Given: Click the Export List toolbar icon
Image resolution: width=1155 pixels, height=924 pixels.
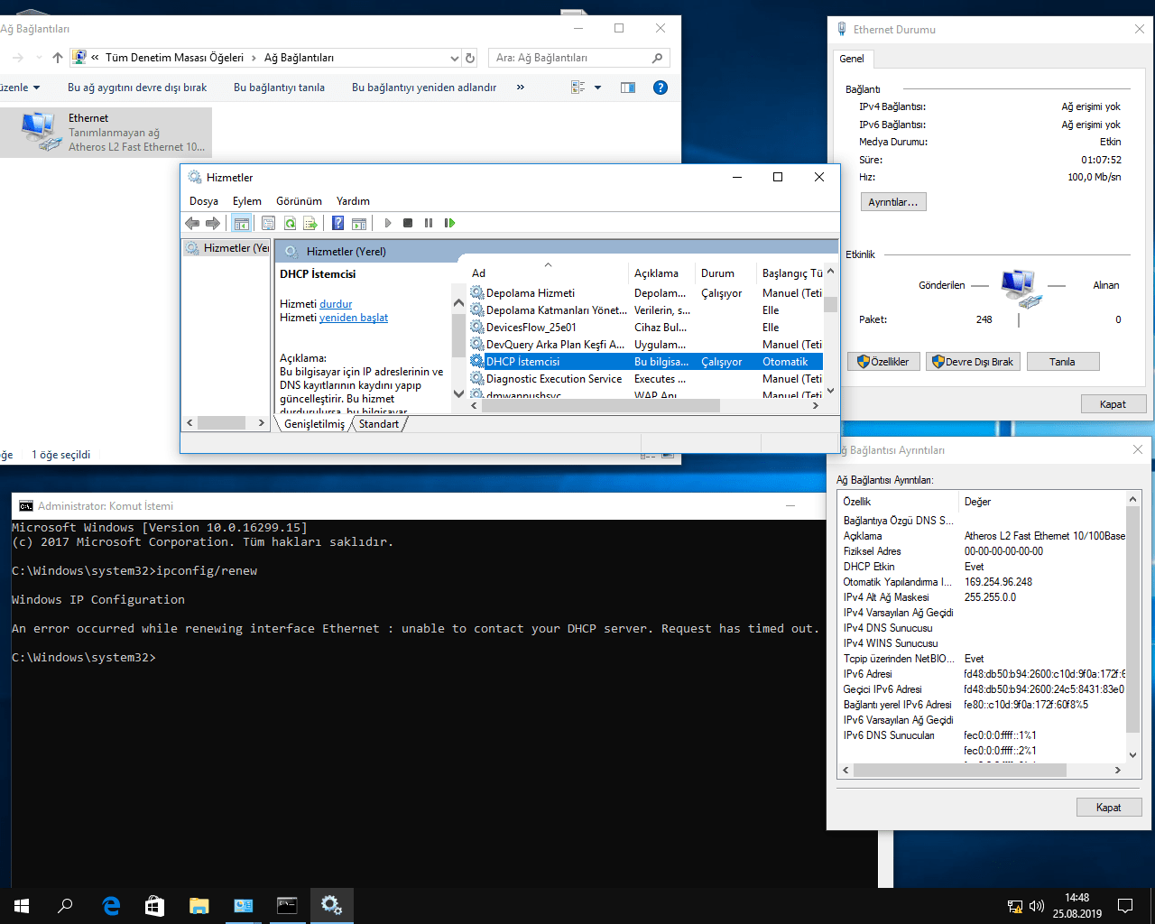Looking at the screenshot, I should (x=310, y=223).
